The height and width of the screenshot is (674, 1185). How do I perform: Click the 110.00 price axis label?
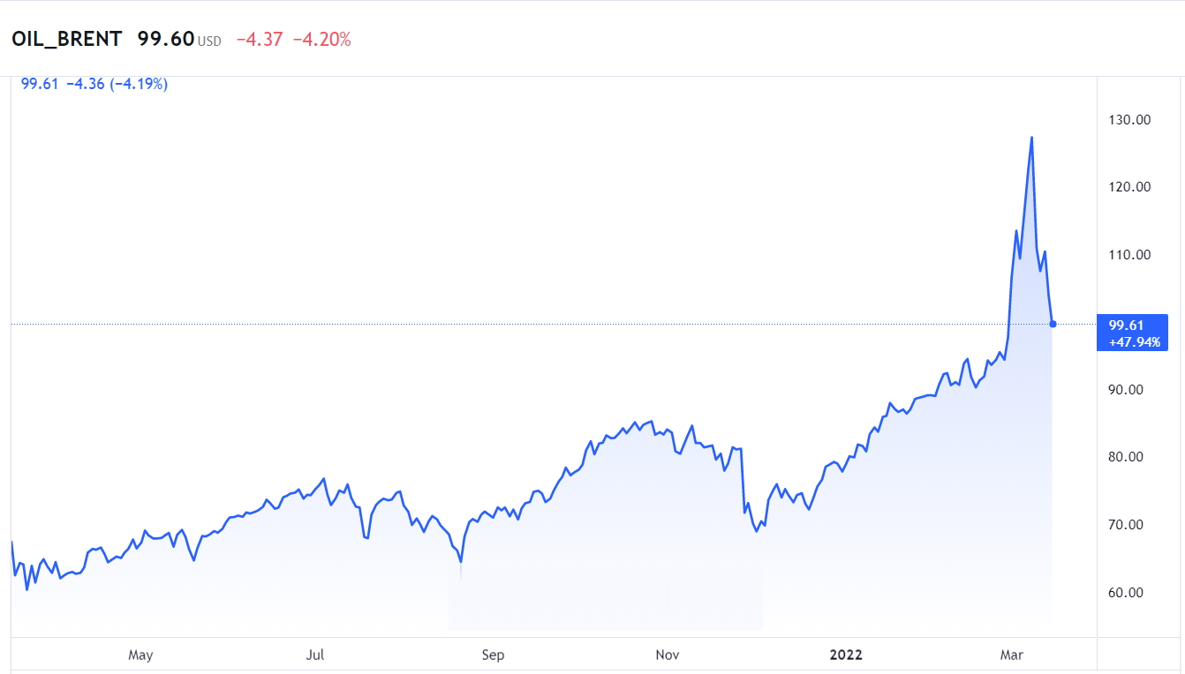pyautogui.click(x=1129, y=255)
